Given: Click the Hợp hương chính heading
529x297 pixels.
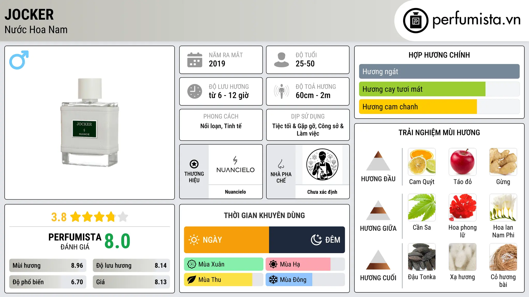Looking at the screenshot, I should coord(439,55).
